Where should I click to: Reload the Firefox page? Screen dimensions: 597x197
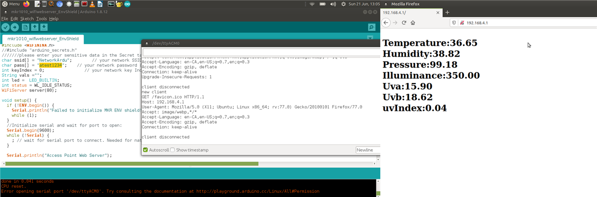click(404, 22)
